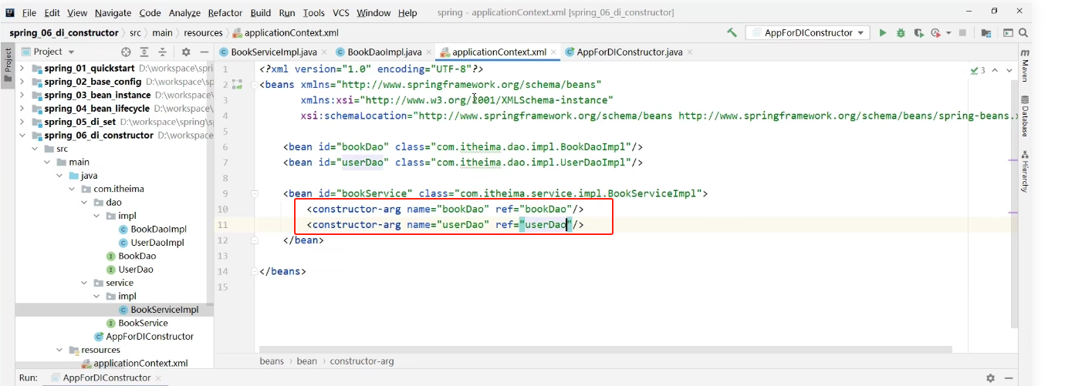The image size is (1075, 386).
Task: Expand the spring_03_bean_instance module
Action: click(22, 96)
